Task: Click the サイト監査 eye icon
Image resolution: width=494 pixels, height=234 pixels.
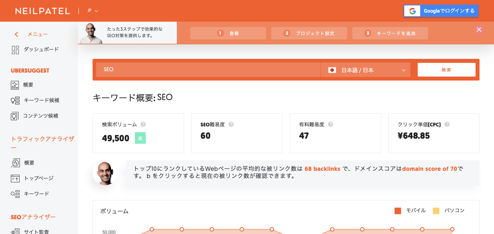Action: (x=15, y=231)
